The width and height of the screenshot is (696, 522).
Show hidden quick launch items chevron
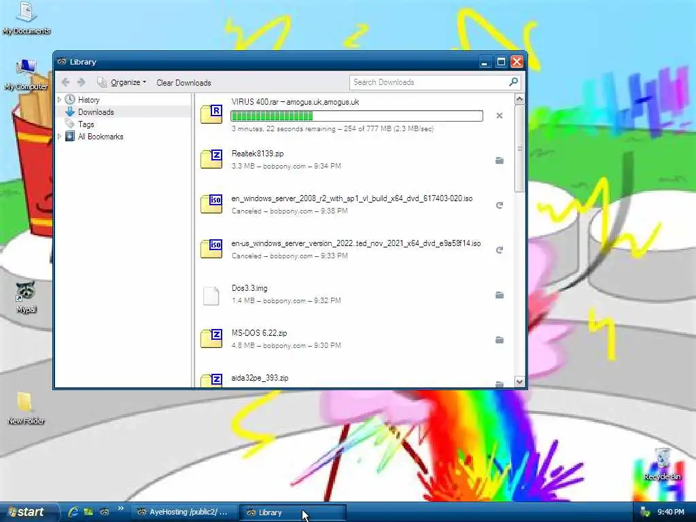121,508
